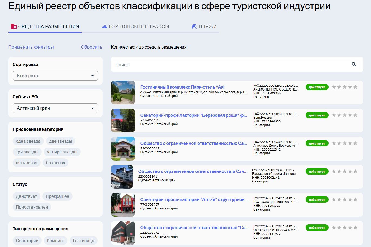
Task: Click the flag icon beside ПЛЯЖИ
Action: pos(194,26)
